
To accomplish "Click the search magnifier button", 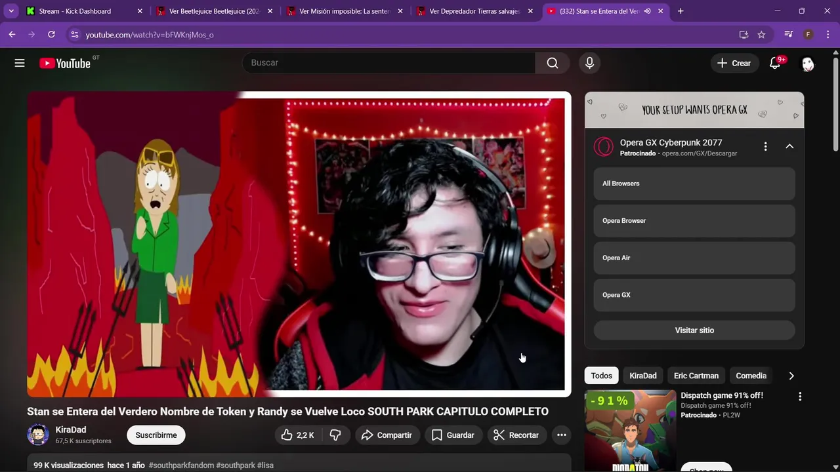I will click(x=553, y=63).
